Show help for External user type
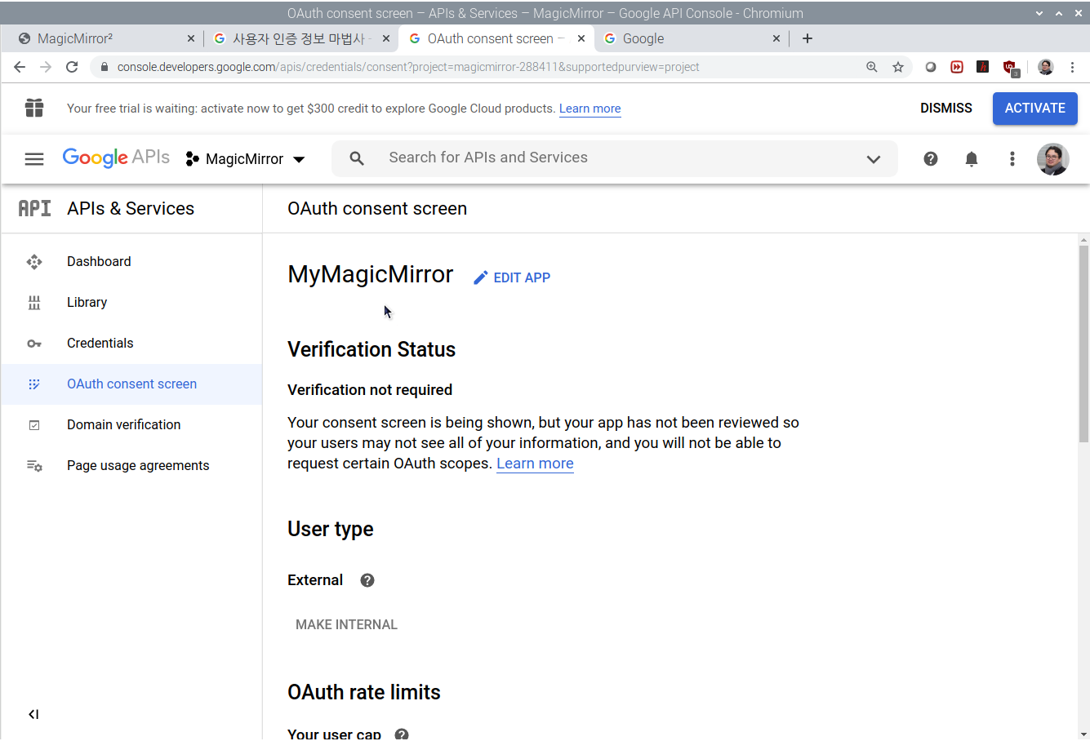 pos(367,580)
